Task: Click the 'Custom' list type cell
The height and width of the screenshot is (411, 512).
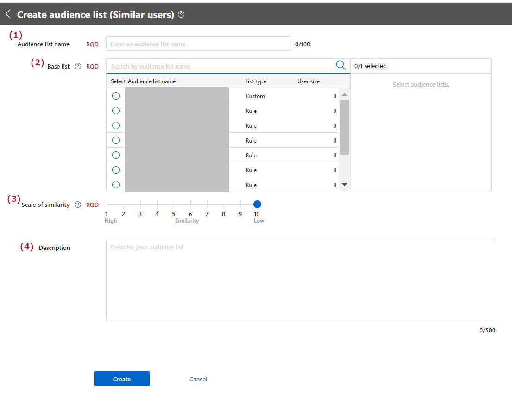Action: [x=255, y=96]
